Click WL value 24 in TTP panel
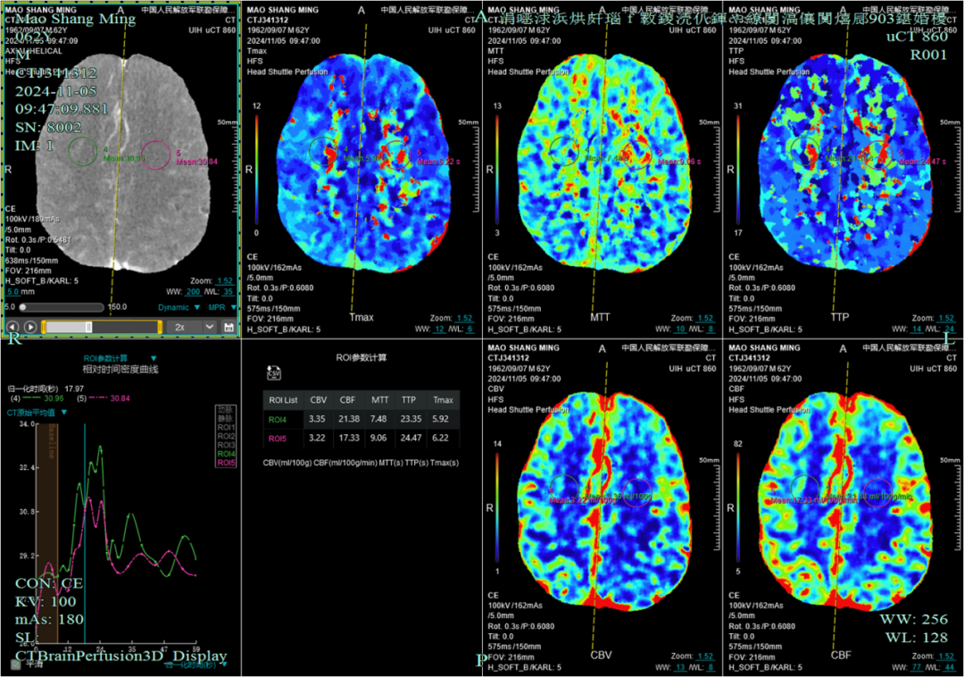 coord(949,330)
